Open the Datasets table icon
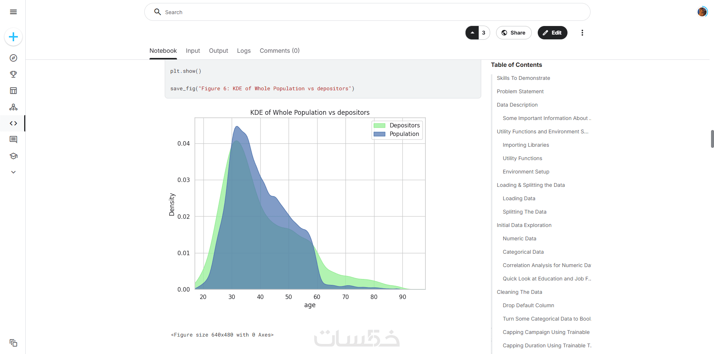Screen dimensions: 714x354 pyautogui.click(x=13, y=91)
